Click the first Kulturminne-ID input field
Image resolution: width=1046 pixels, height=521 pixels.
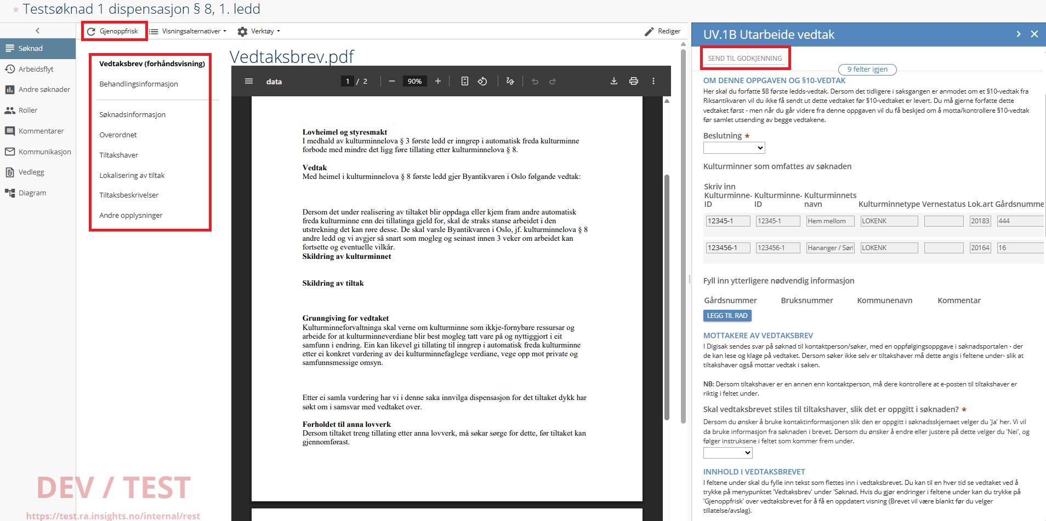click(727, 221)
